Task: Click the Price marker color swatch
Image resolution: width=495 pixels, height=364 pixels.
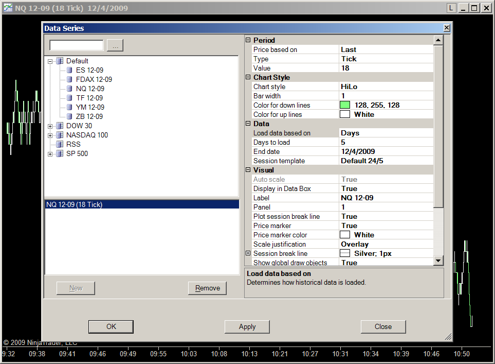Action: coord(345,235)
